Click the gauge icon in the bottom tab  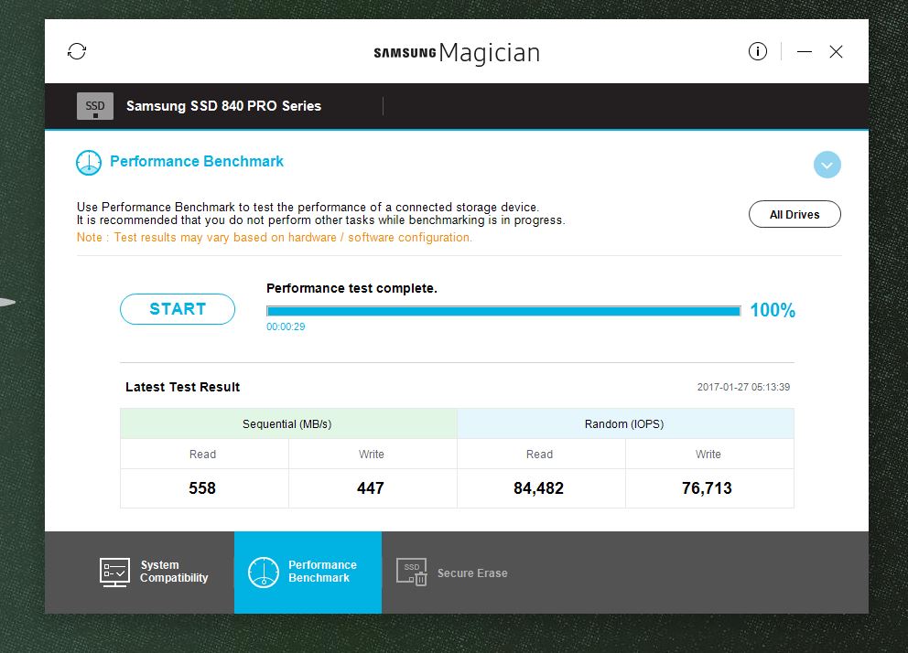[x=264, y=572]
